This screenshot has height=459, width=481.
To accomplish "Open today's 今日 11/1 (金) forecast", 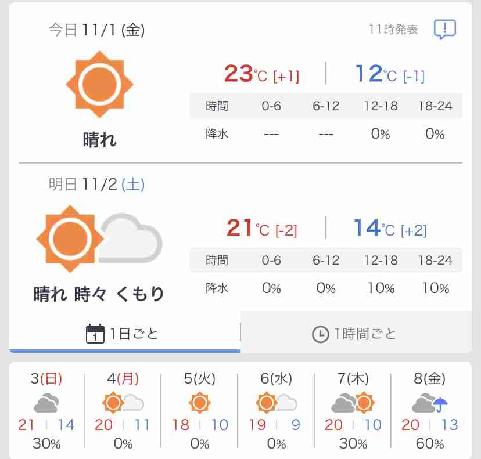I will (x=96, y=30).
